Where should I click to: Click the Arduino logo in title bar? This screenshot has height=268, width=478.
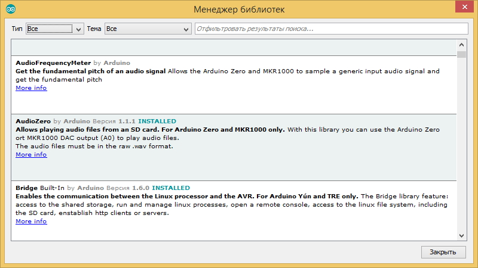(11, 9)
